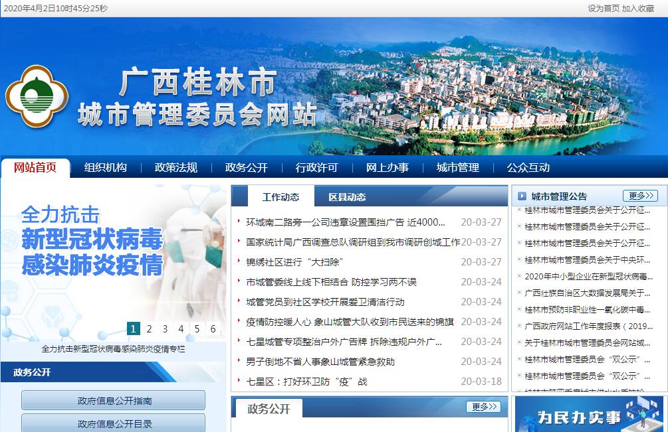Click the blue arrow icon beside 城市管理公告
Viewport: 668px width, 432px height.
(x=522, y=196)
